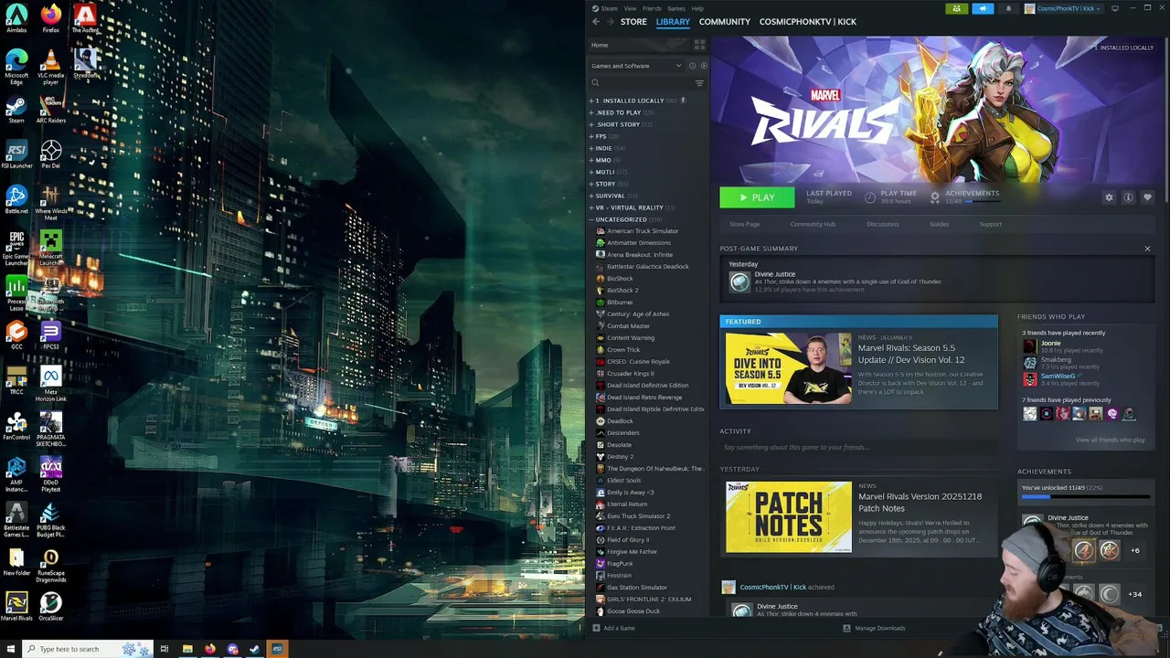Click Firefox icon in the taskbar

209,649
